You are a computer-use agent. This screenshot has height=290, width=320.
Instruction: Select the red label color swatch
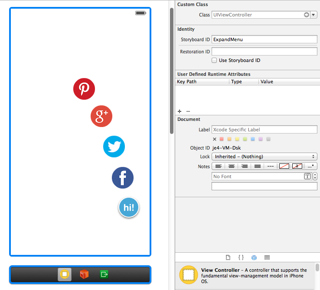222,139
